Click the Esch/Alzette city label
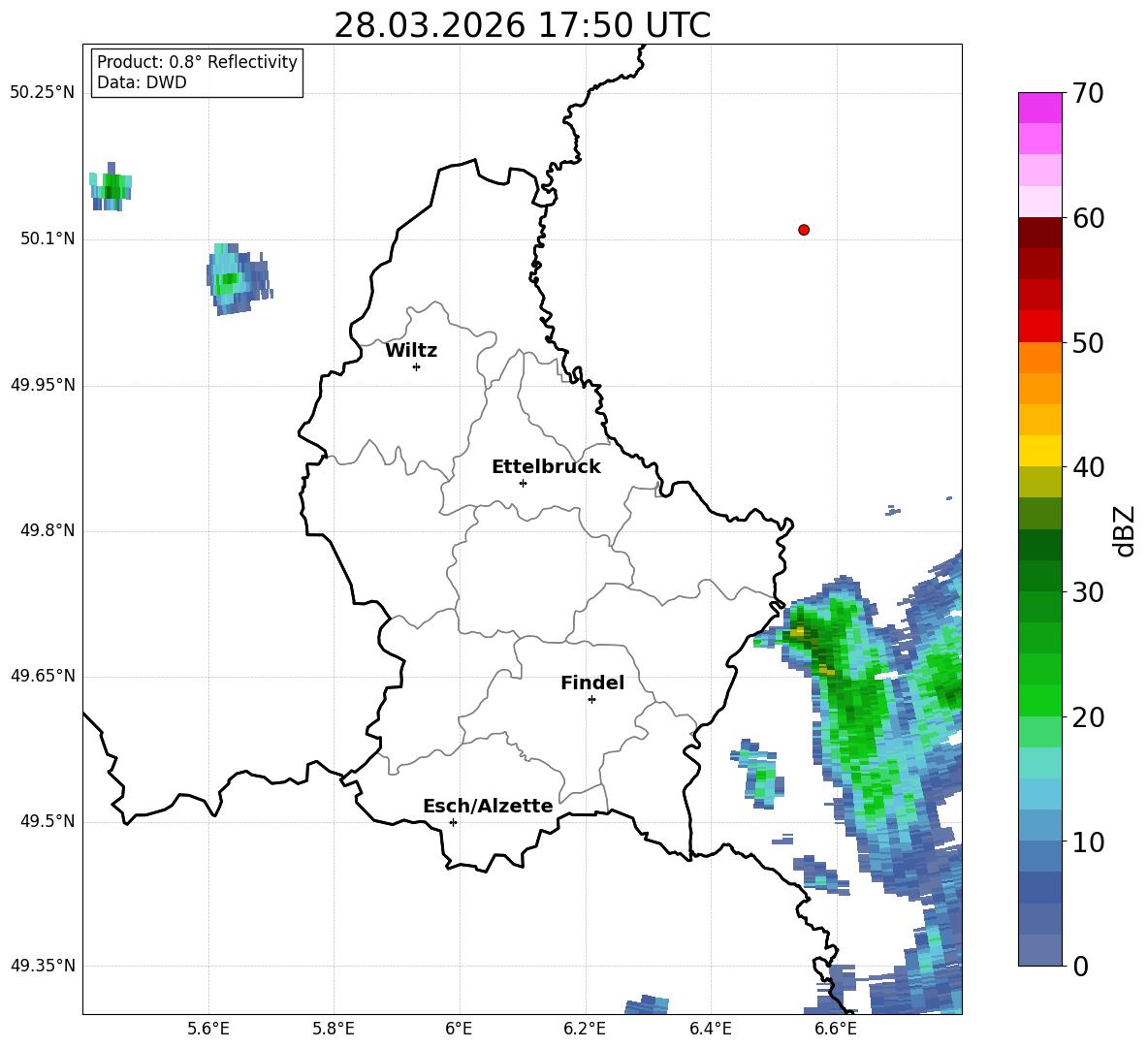Viewport: 1148px width, 1048px height. 488,806
